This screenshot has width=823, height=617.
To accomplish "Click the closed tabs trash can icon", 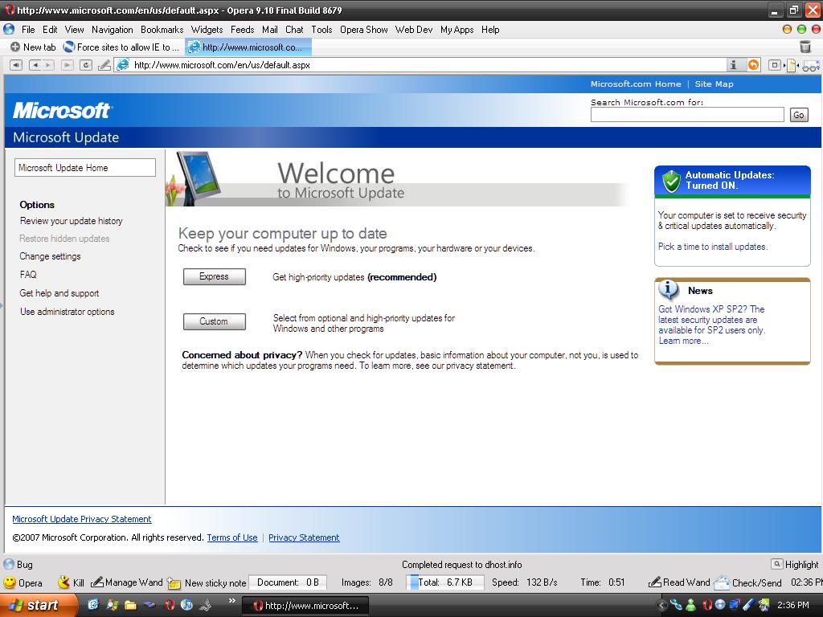I will click(805, 47).
